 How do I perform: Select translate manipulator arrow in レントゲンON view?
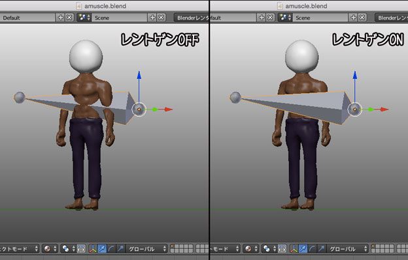pos(303,249)
